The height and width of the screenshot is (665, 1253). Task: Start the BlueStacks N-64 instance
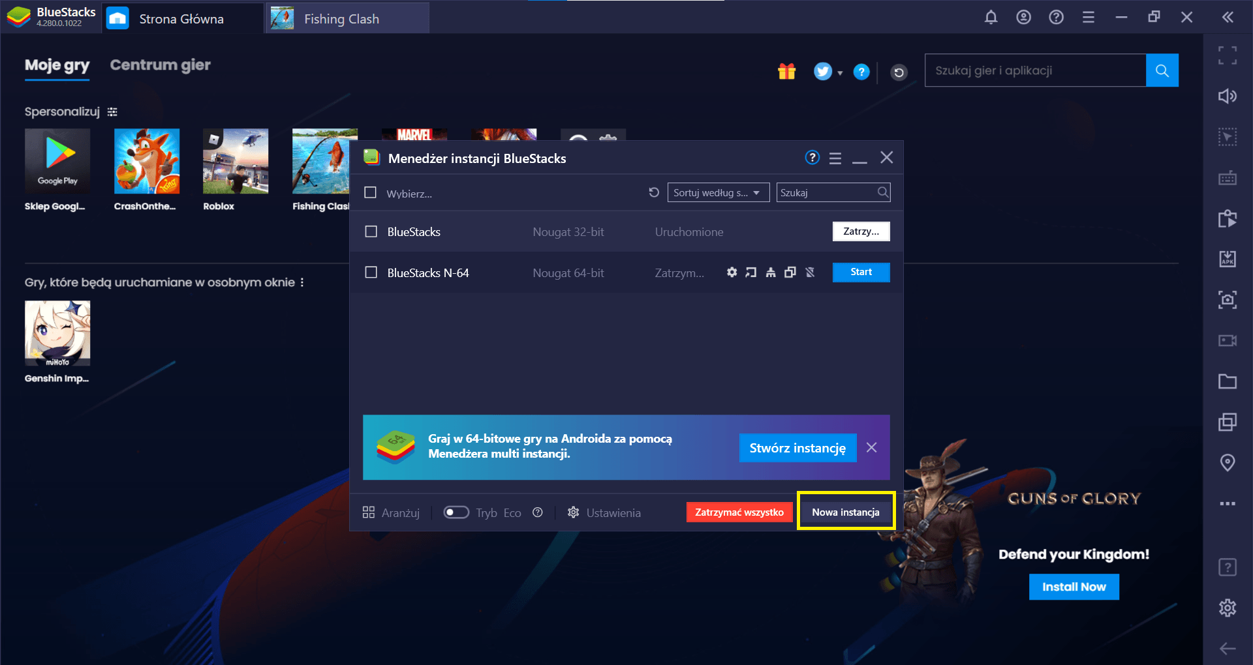861,273
